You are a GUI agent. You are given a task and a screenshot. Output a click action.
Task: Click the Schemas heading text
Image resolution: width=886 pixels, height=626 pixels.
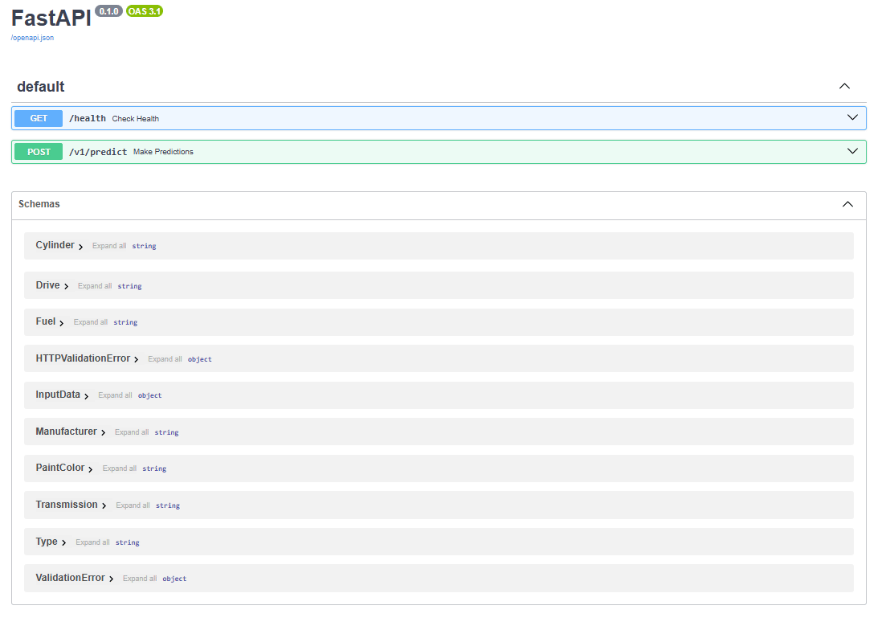[x=39, y=203]
